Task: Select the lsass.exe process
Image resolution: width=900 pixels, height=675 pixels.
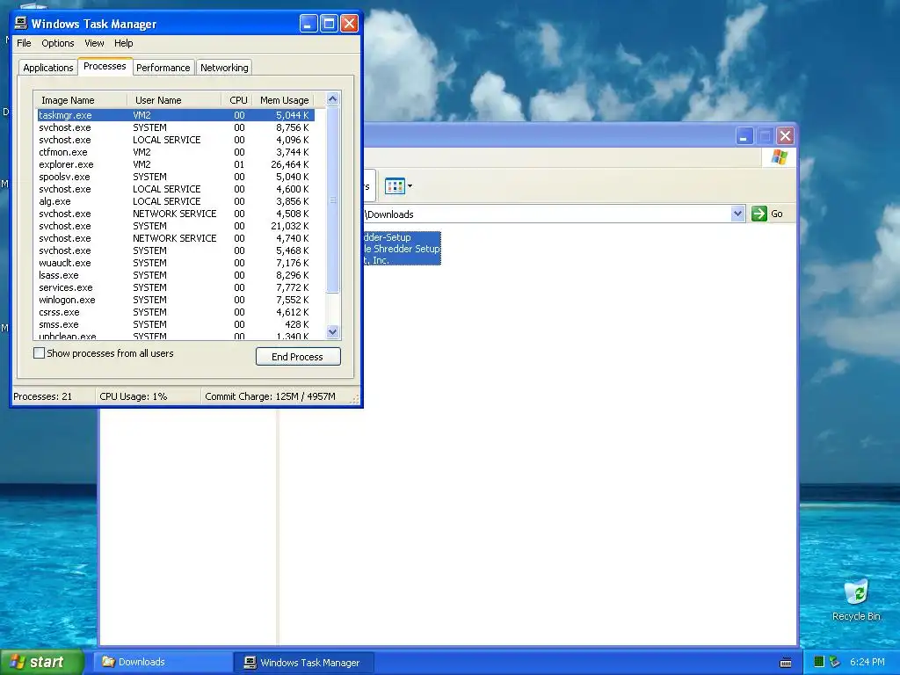Action: [176, 275]
